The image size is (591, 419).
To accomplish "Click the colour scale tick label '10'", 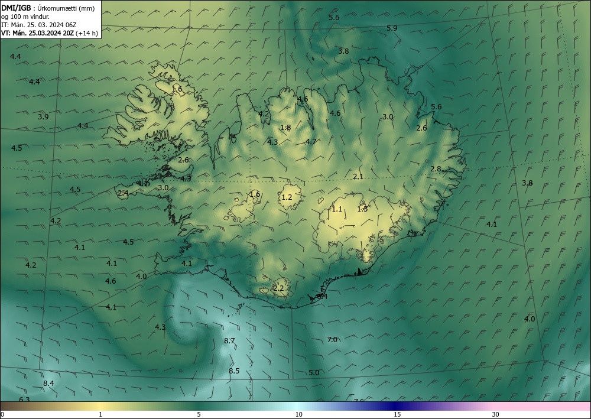I will (x=298, y=414).
